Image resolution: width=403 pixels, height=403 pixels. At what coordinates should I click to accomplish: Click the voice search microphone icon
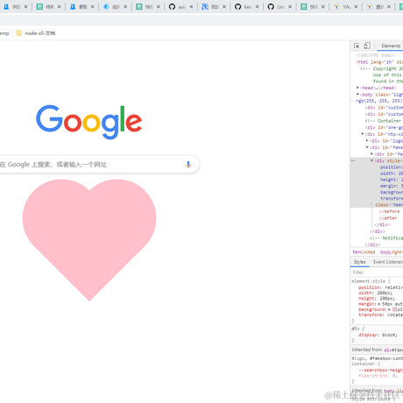coord(188,165)
